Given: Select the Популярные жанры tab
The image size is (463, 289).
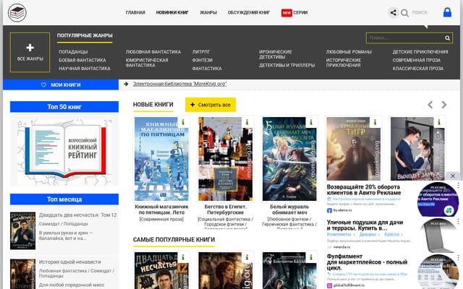Looking at the screenshot, I should 85,35.
